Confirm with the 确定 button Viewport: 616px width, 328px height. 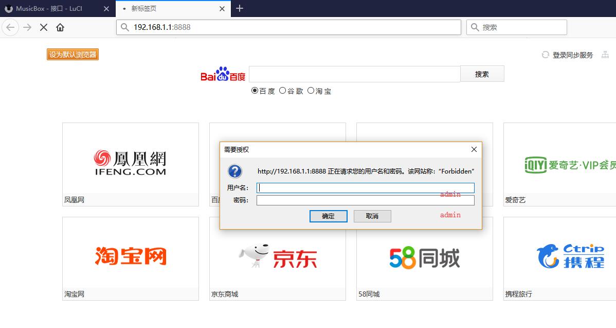329,216
